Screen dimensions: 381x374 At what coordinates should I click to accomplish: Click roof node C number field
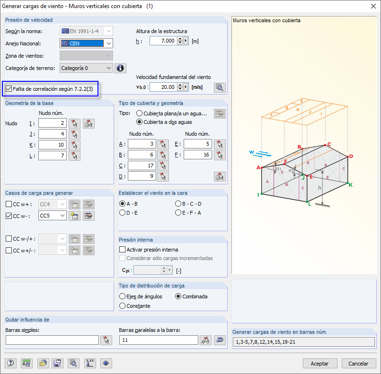(x=142, y=165)
